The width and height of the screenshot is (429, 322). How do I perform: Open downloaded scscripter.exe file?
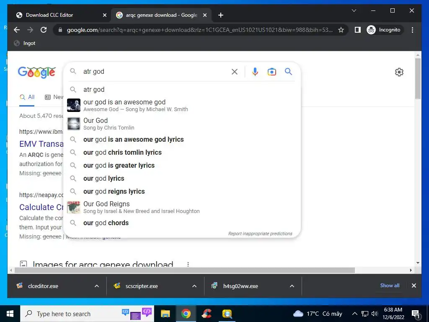click(x=142, y=286)
